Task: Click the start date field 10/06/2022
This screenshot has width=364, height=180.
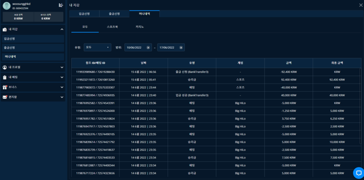Action: coord(138,47)
